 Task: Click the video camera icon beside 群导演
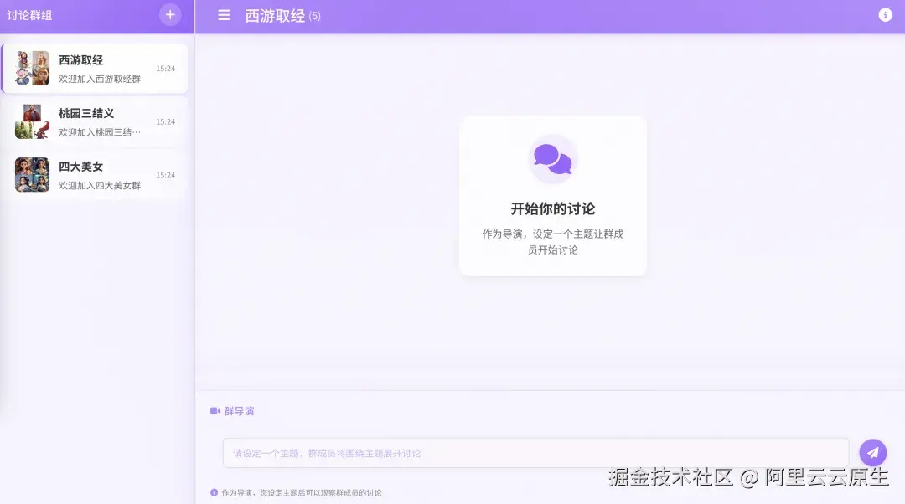point(215,411)
